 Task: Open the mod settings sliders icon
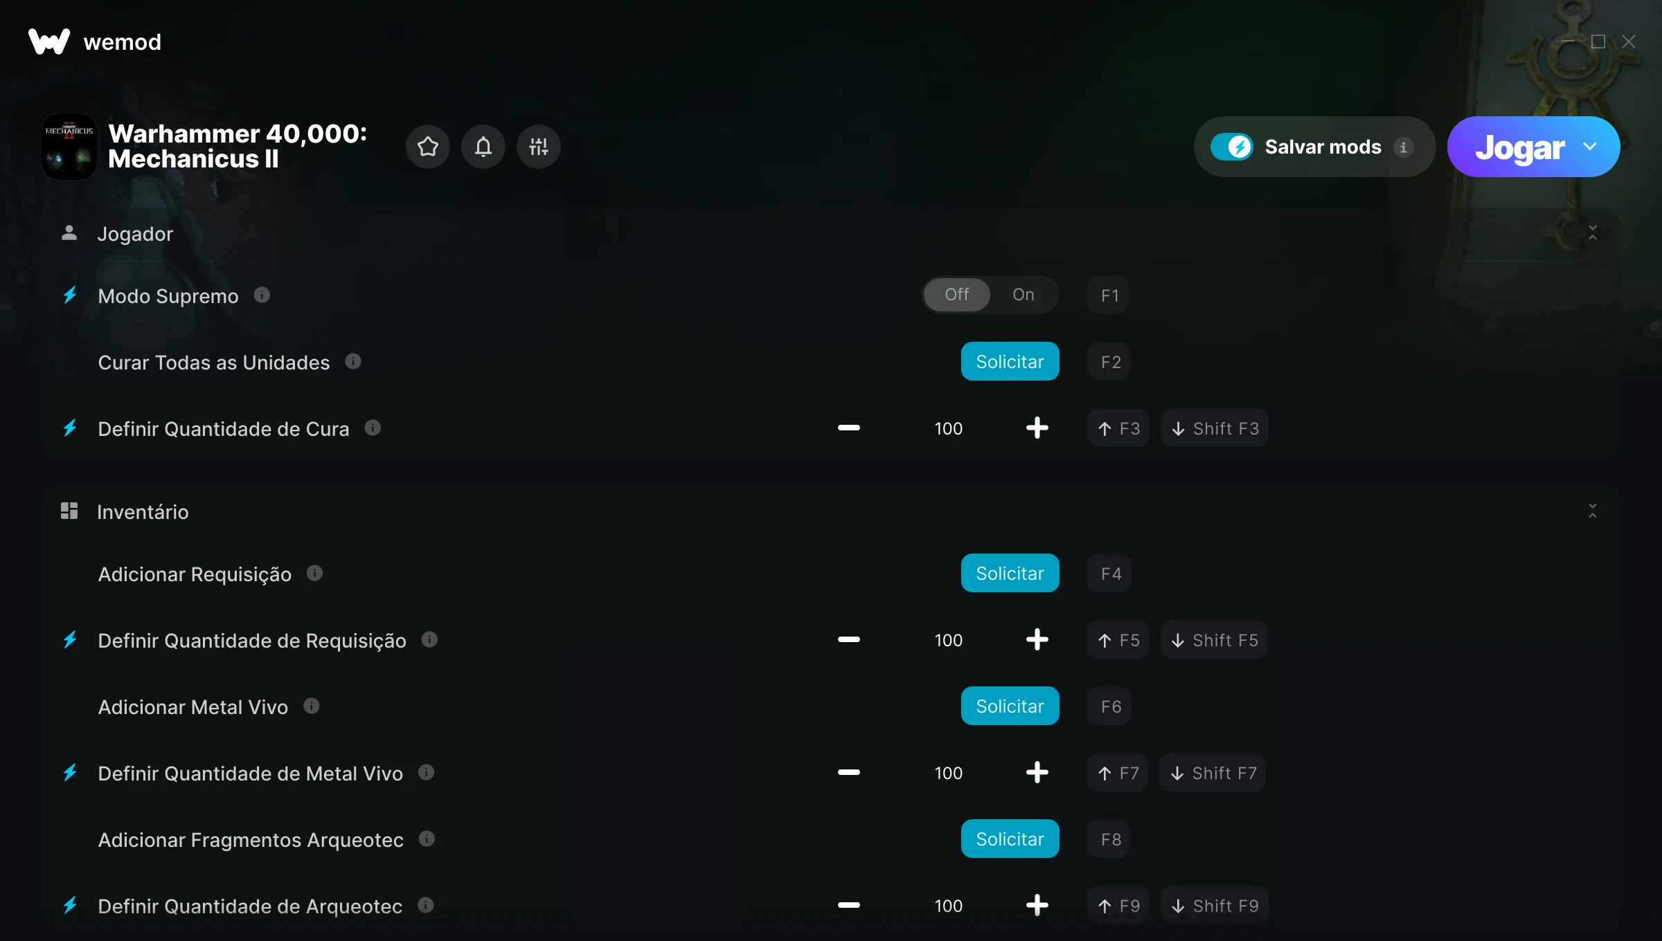(x=539, y=147)
